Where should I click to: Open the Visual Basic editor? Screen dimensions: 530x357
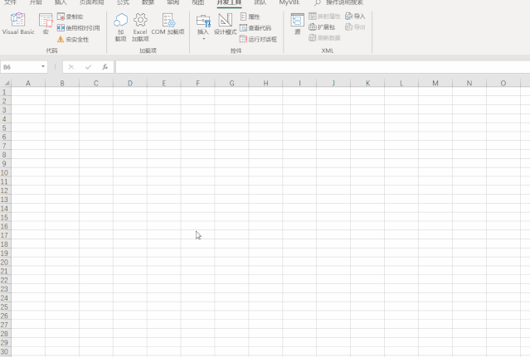point(18,24)
